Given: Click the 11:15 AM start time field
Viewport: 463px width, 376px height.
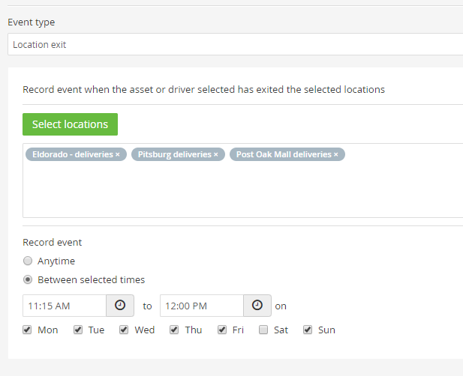Looking at the screenshot, I should point(65,306).
